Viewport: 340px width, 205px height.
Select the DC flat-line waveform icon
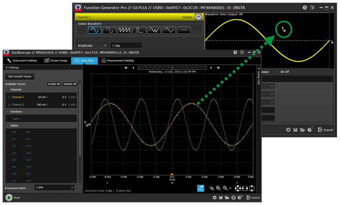coord(184,30)
